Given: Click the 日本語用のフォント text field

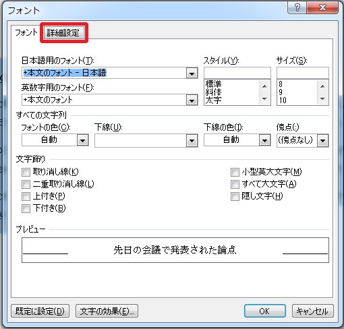Looking at the screenshot, I should (x=105, y=73).
